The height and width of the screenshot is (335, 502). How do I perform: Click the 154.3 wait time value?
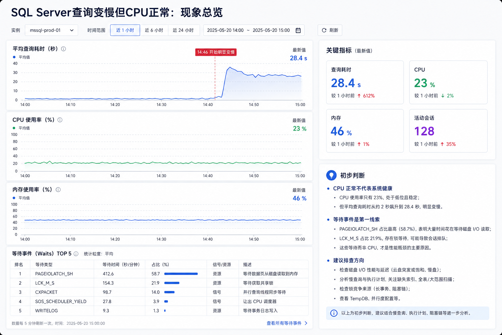(108, 283)
